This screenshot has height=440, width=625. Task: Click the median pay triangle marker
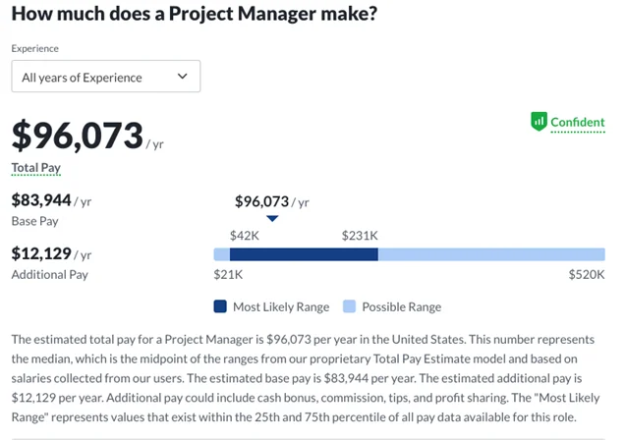coord(272,219)
